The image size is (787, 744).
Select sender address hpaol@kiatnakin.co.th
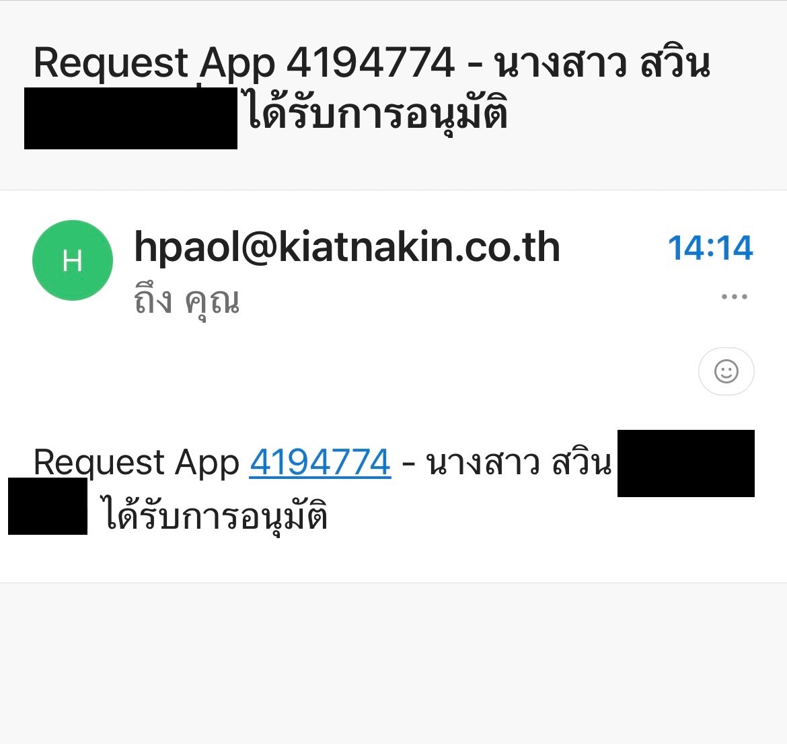tap(347, 246)
